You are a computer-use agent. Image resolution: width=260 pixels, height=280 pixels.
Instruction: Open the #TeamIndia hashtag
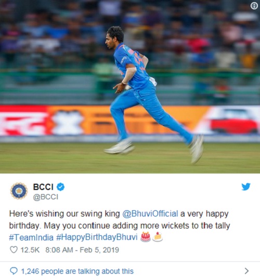(31, 237)
